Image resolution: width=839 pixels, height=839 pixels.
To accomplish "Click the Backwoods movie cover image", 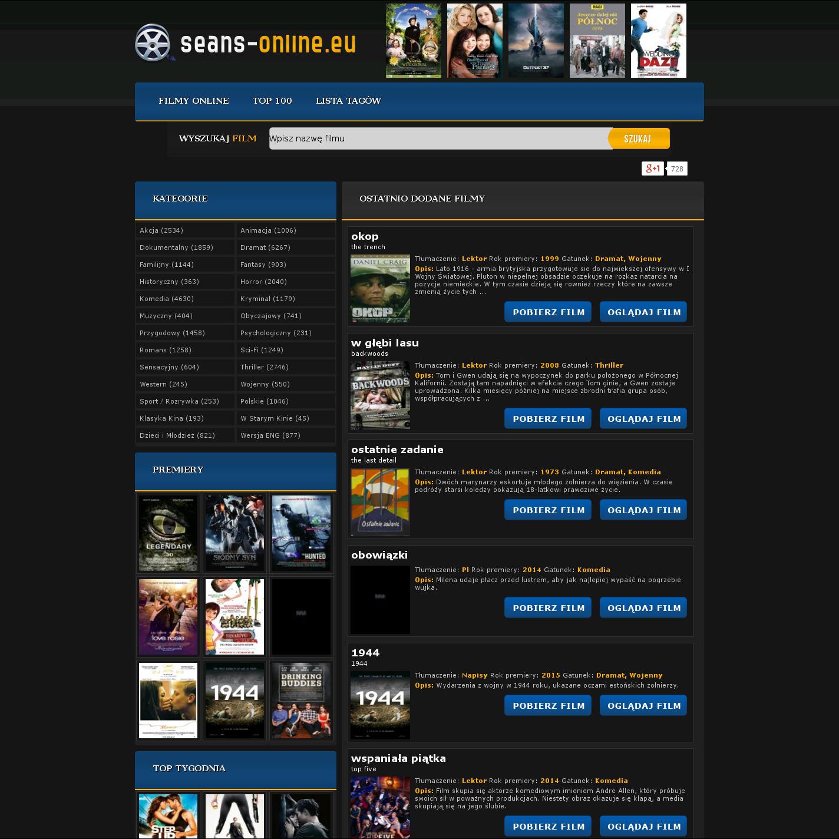I will coord(380,395).
